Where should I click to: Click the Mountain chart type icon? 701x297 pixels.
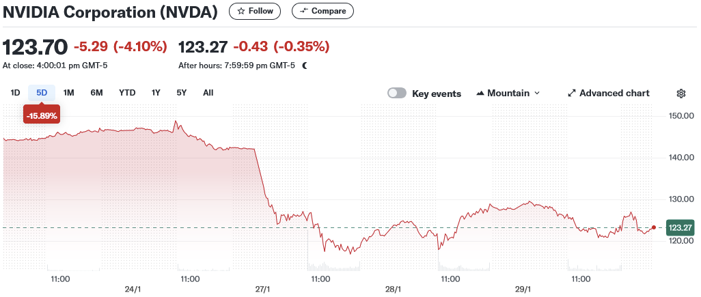(x=480, y=94)
